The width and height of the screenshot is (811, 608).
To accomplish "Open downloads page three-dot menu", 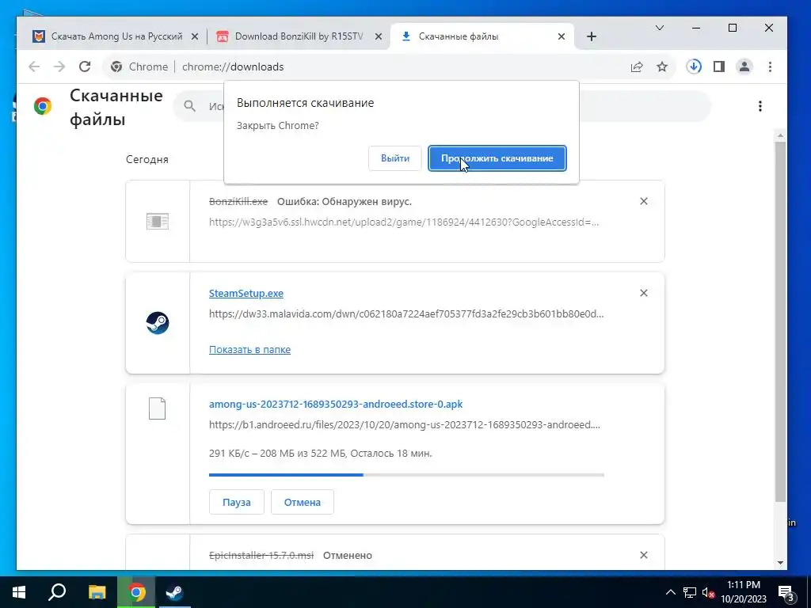I will coord(760,106).
